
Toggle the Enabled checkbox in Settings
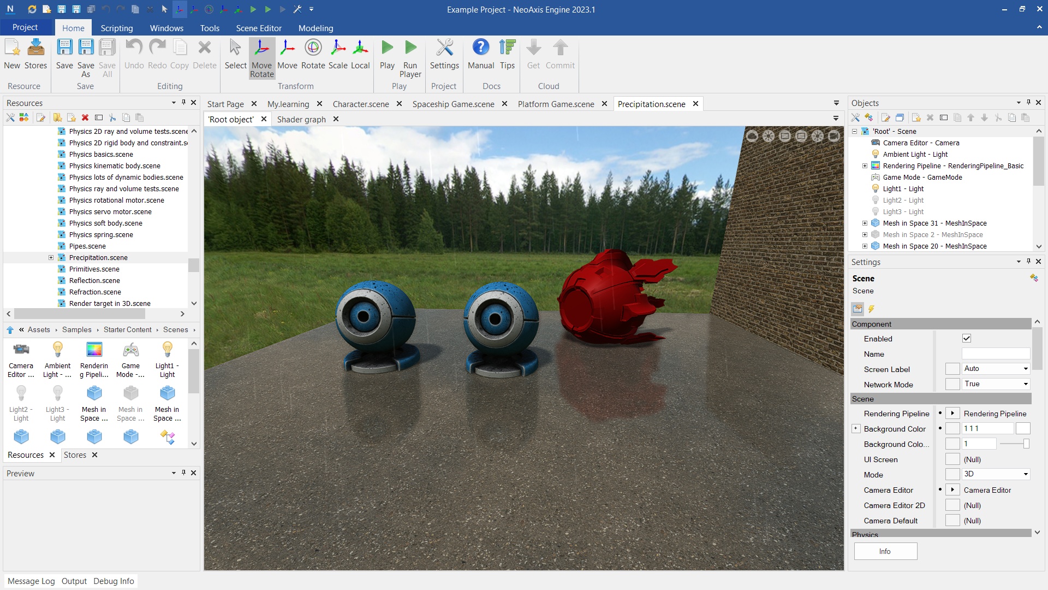click(967, 339)
